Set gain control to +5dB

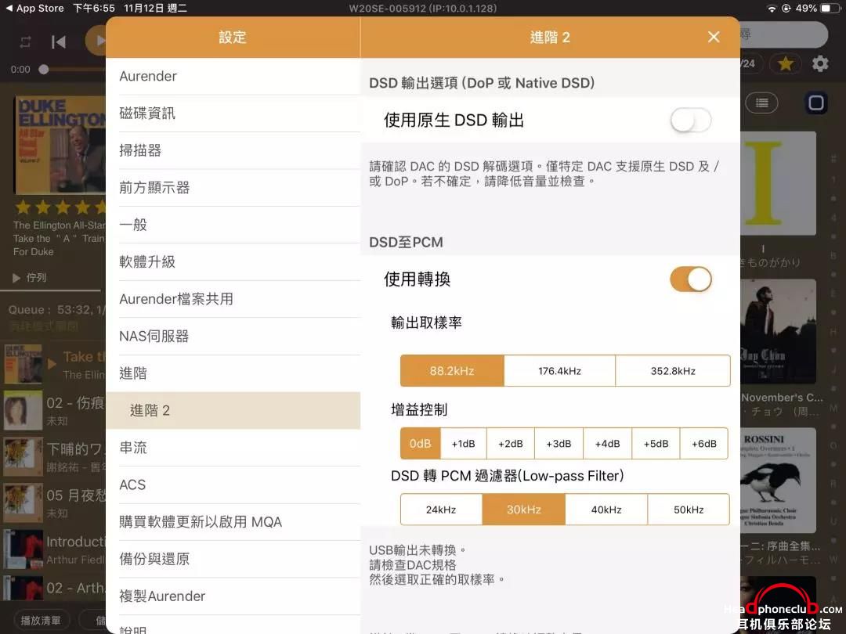click(656, 444)
